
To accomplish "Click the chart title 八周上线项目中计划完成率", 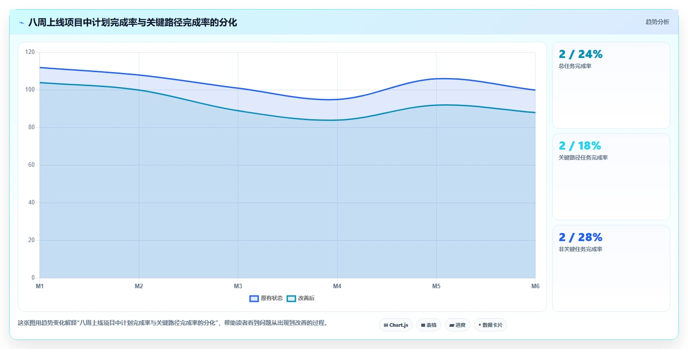I will coord(133,22).
